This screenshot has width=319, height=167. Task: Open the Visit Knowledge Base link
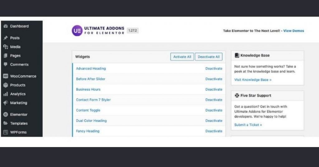click(x=253, y=80)
